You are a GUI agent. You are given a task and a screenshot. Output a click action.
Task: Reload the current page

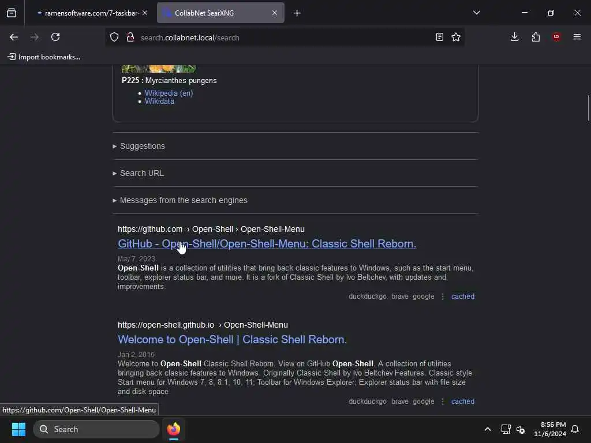[x=55, y=37]
